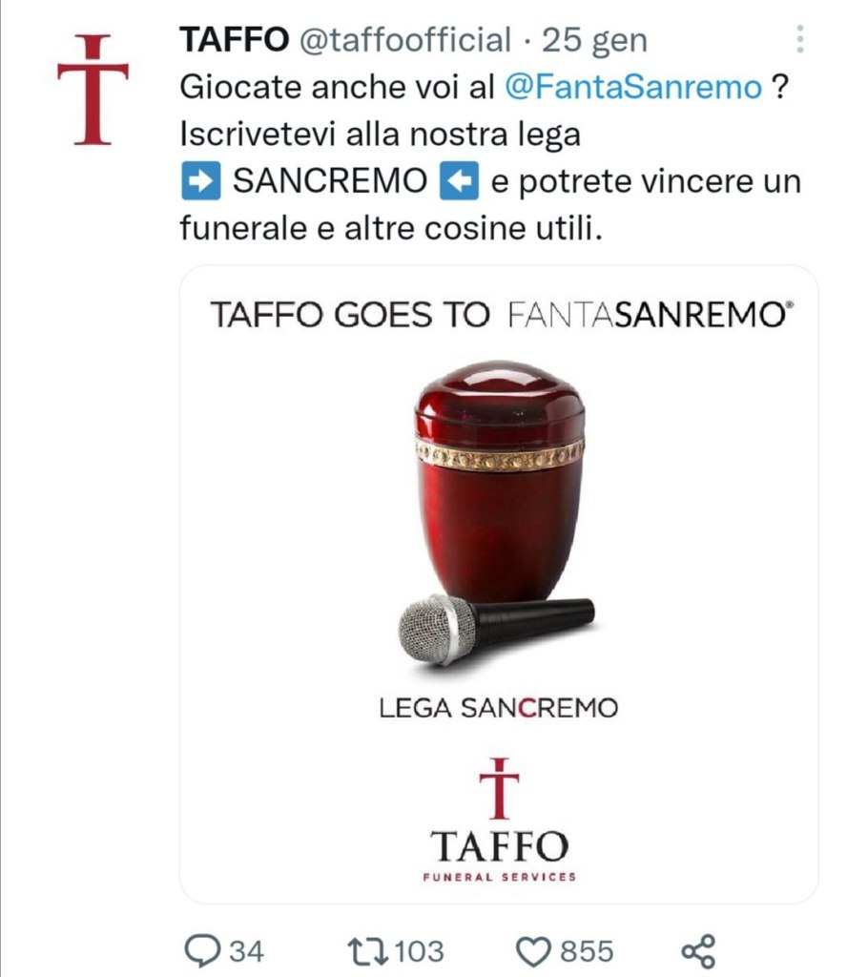Image resolution: width=847 pixels, height=977 pixels.
Task: Click the TAFFO GOES TO FANTASANREMO headline
Action: click(502, 314)
